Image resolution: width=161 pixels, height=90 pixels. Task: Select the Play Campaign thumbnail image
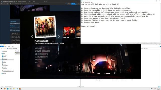(45, 27)
